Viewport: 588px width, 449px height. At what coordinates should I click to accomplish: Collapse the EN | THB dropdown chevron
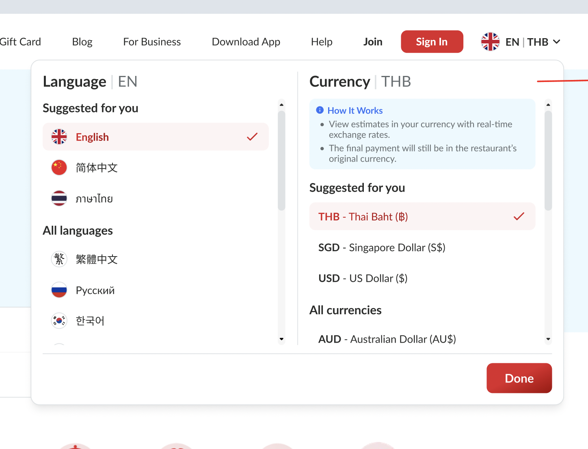[557, 42]
